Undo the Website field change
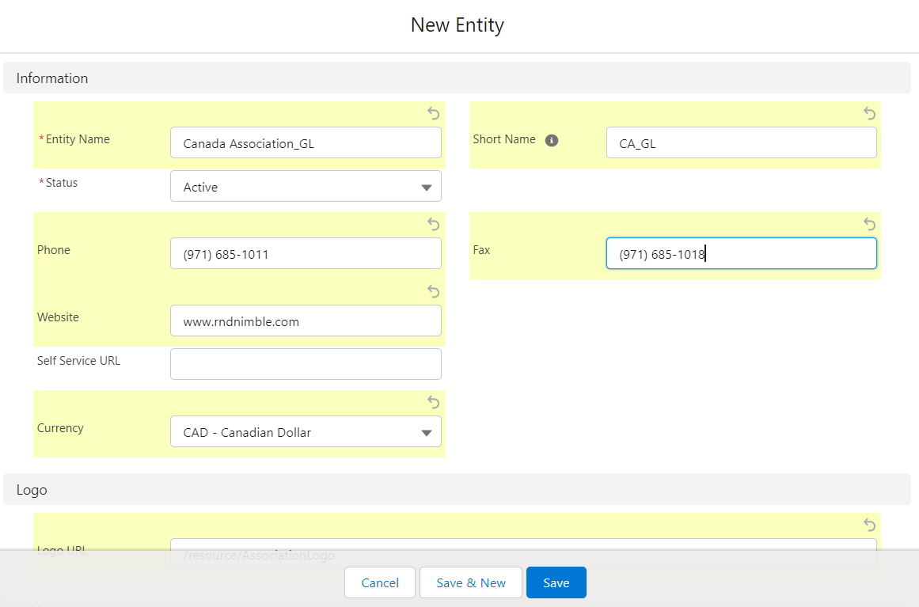 point(433,291)
